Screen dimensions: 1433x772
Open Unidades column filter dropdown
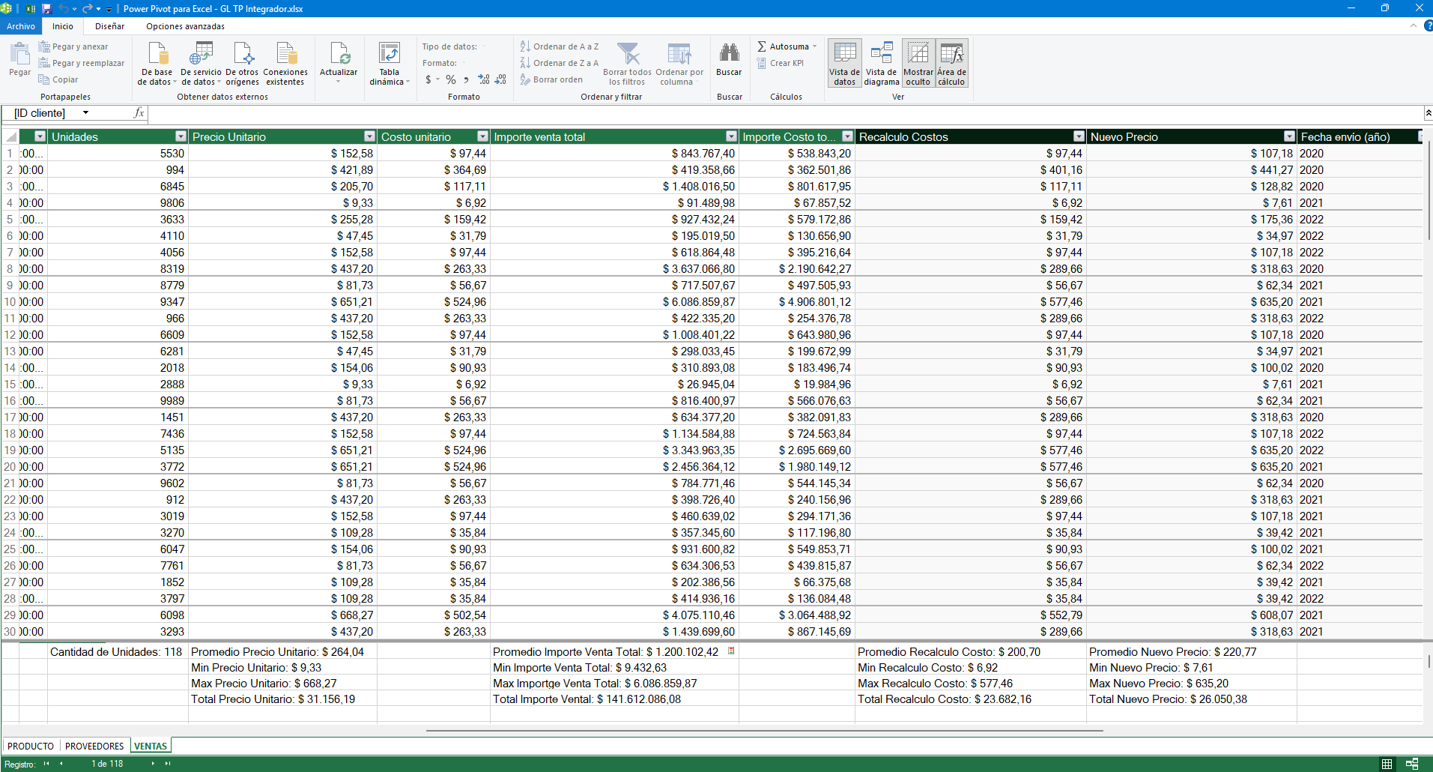pyautogui.click(x=181, y=136)
